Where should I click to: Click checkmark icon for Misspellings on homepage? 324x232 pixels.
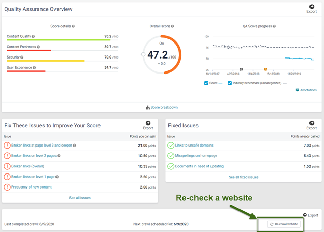coord(171,156)
